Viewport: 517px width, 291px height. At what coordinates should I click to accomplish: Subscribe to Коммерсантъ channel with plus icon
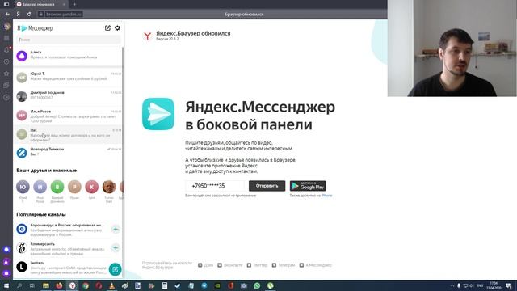coord(116,248)
